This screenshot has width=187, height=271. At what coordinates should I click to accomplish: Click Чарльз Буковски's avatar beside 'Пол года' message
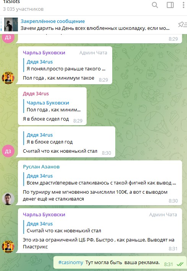click(x=8, y=78)
